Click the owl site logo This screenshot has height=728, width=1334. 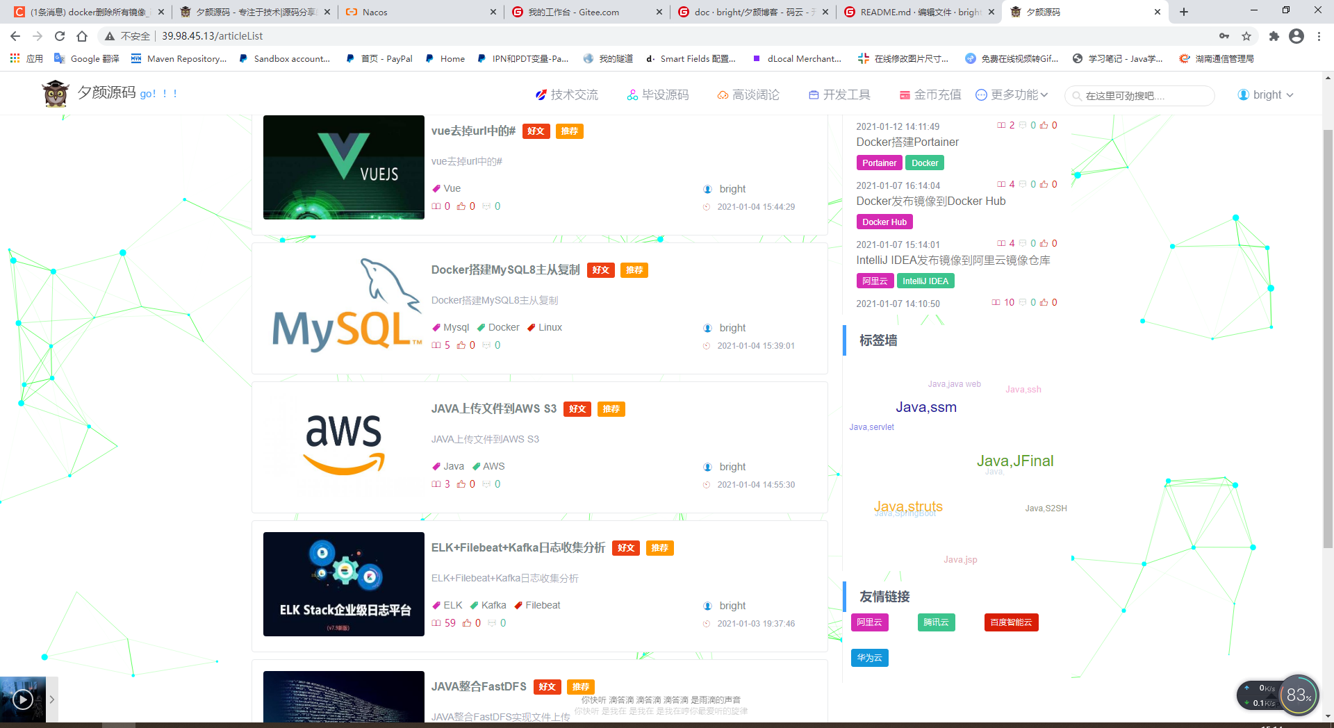(56, 94)
